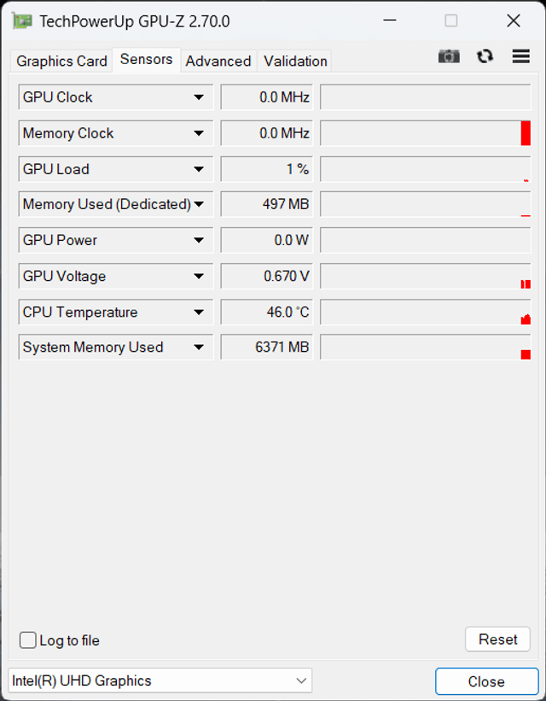Viewport: 546px width, 701px height.
Task: Click the System Memory Used history graph
Action: pyautogui.click(x=426, y=347)
